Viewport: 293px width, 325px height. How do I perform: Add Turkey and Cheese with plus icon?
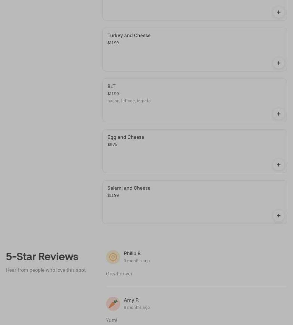278,63
